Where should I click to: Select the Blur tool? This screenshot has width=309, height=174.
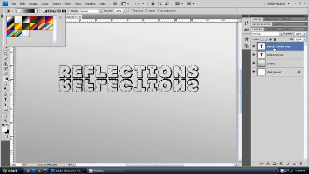tap(5, 84)
